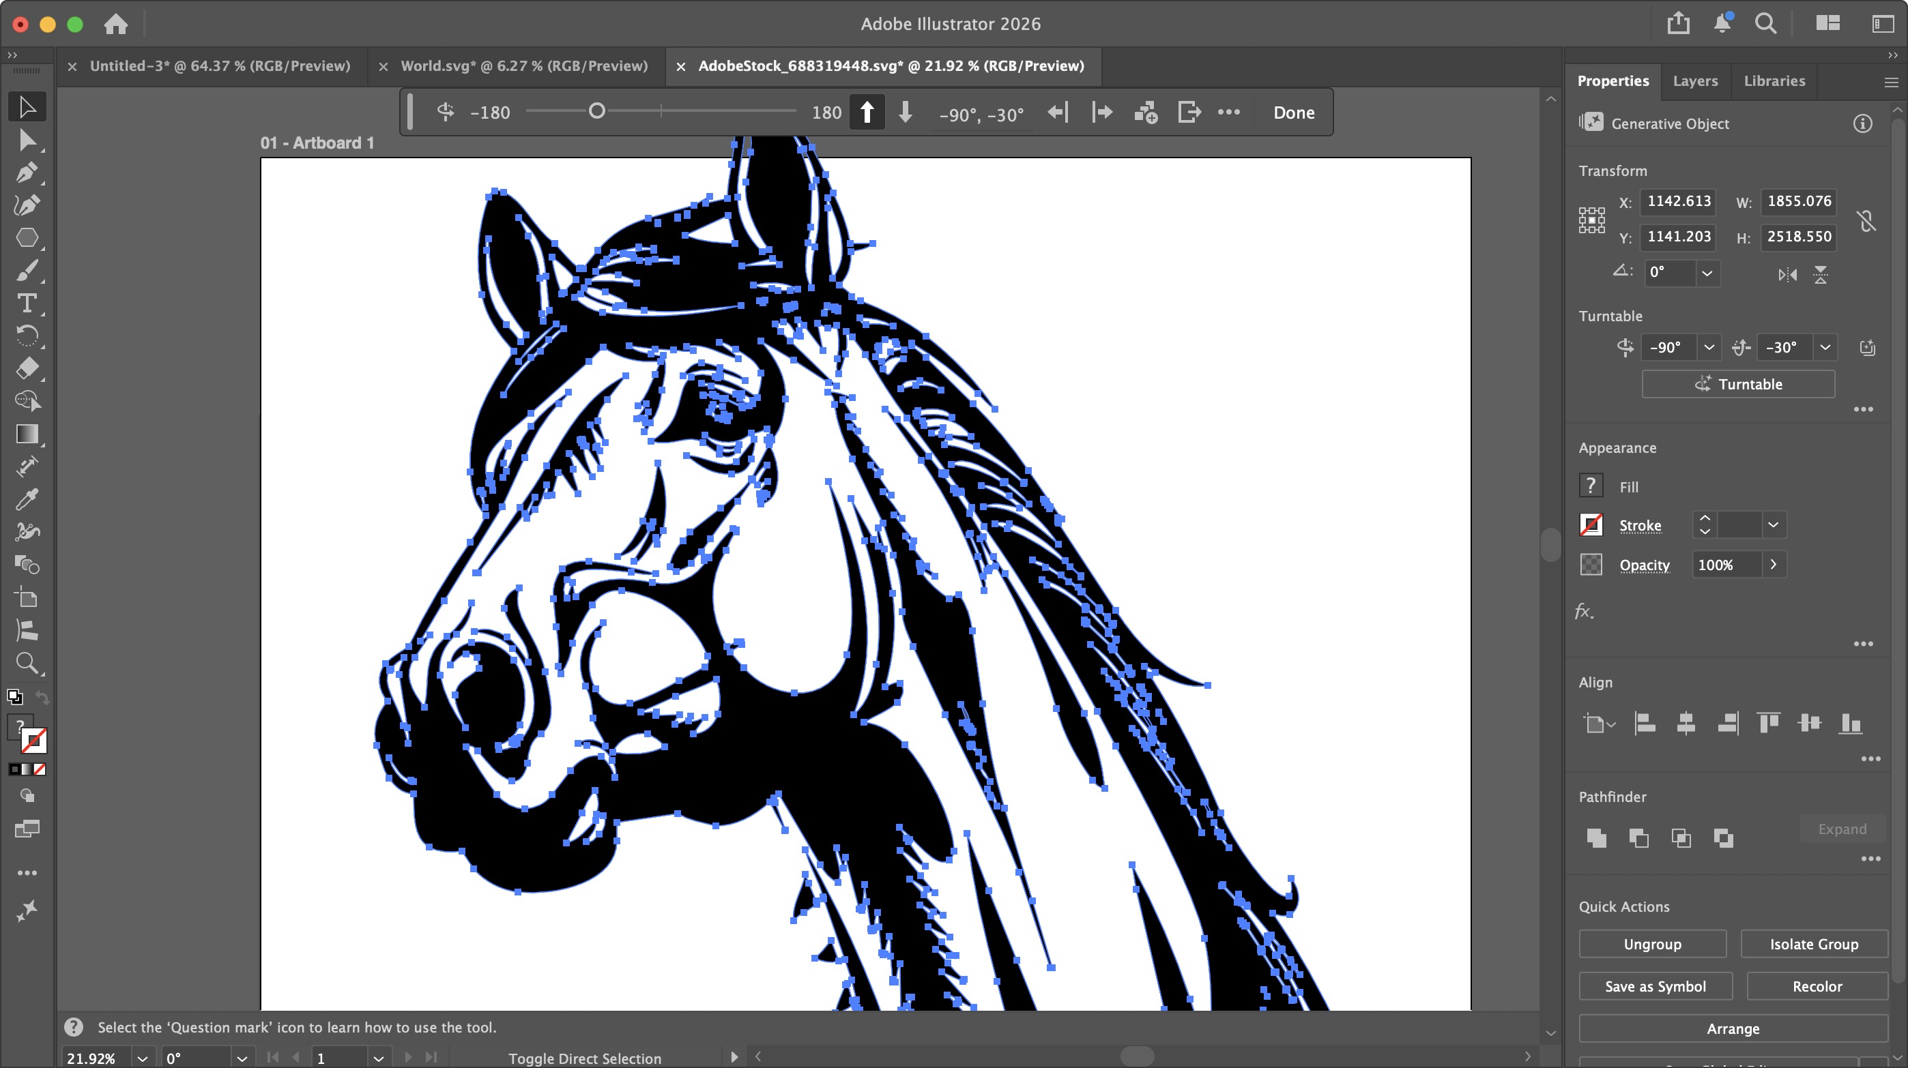The width and height of the screenshot is (1908, 1068).
Task: Switch to the Layers panel tab
Action: pos(1695,80)
